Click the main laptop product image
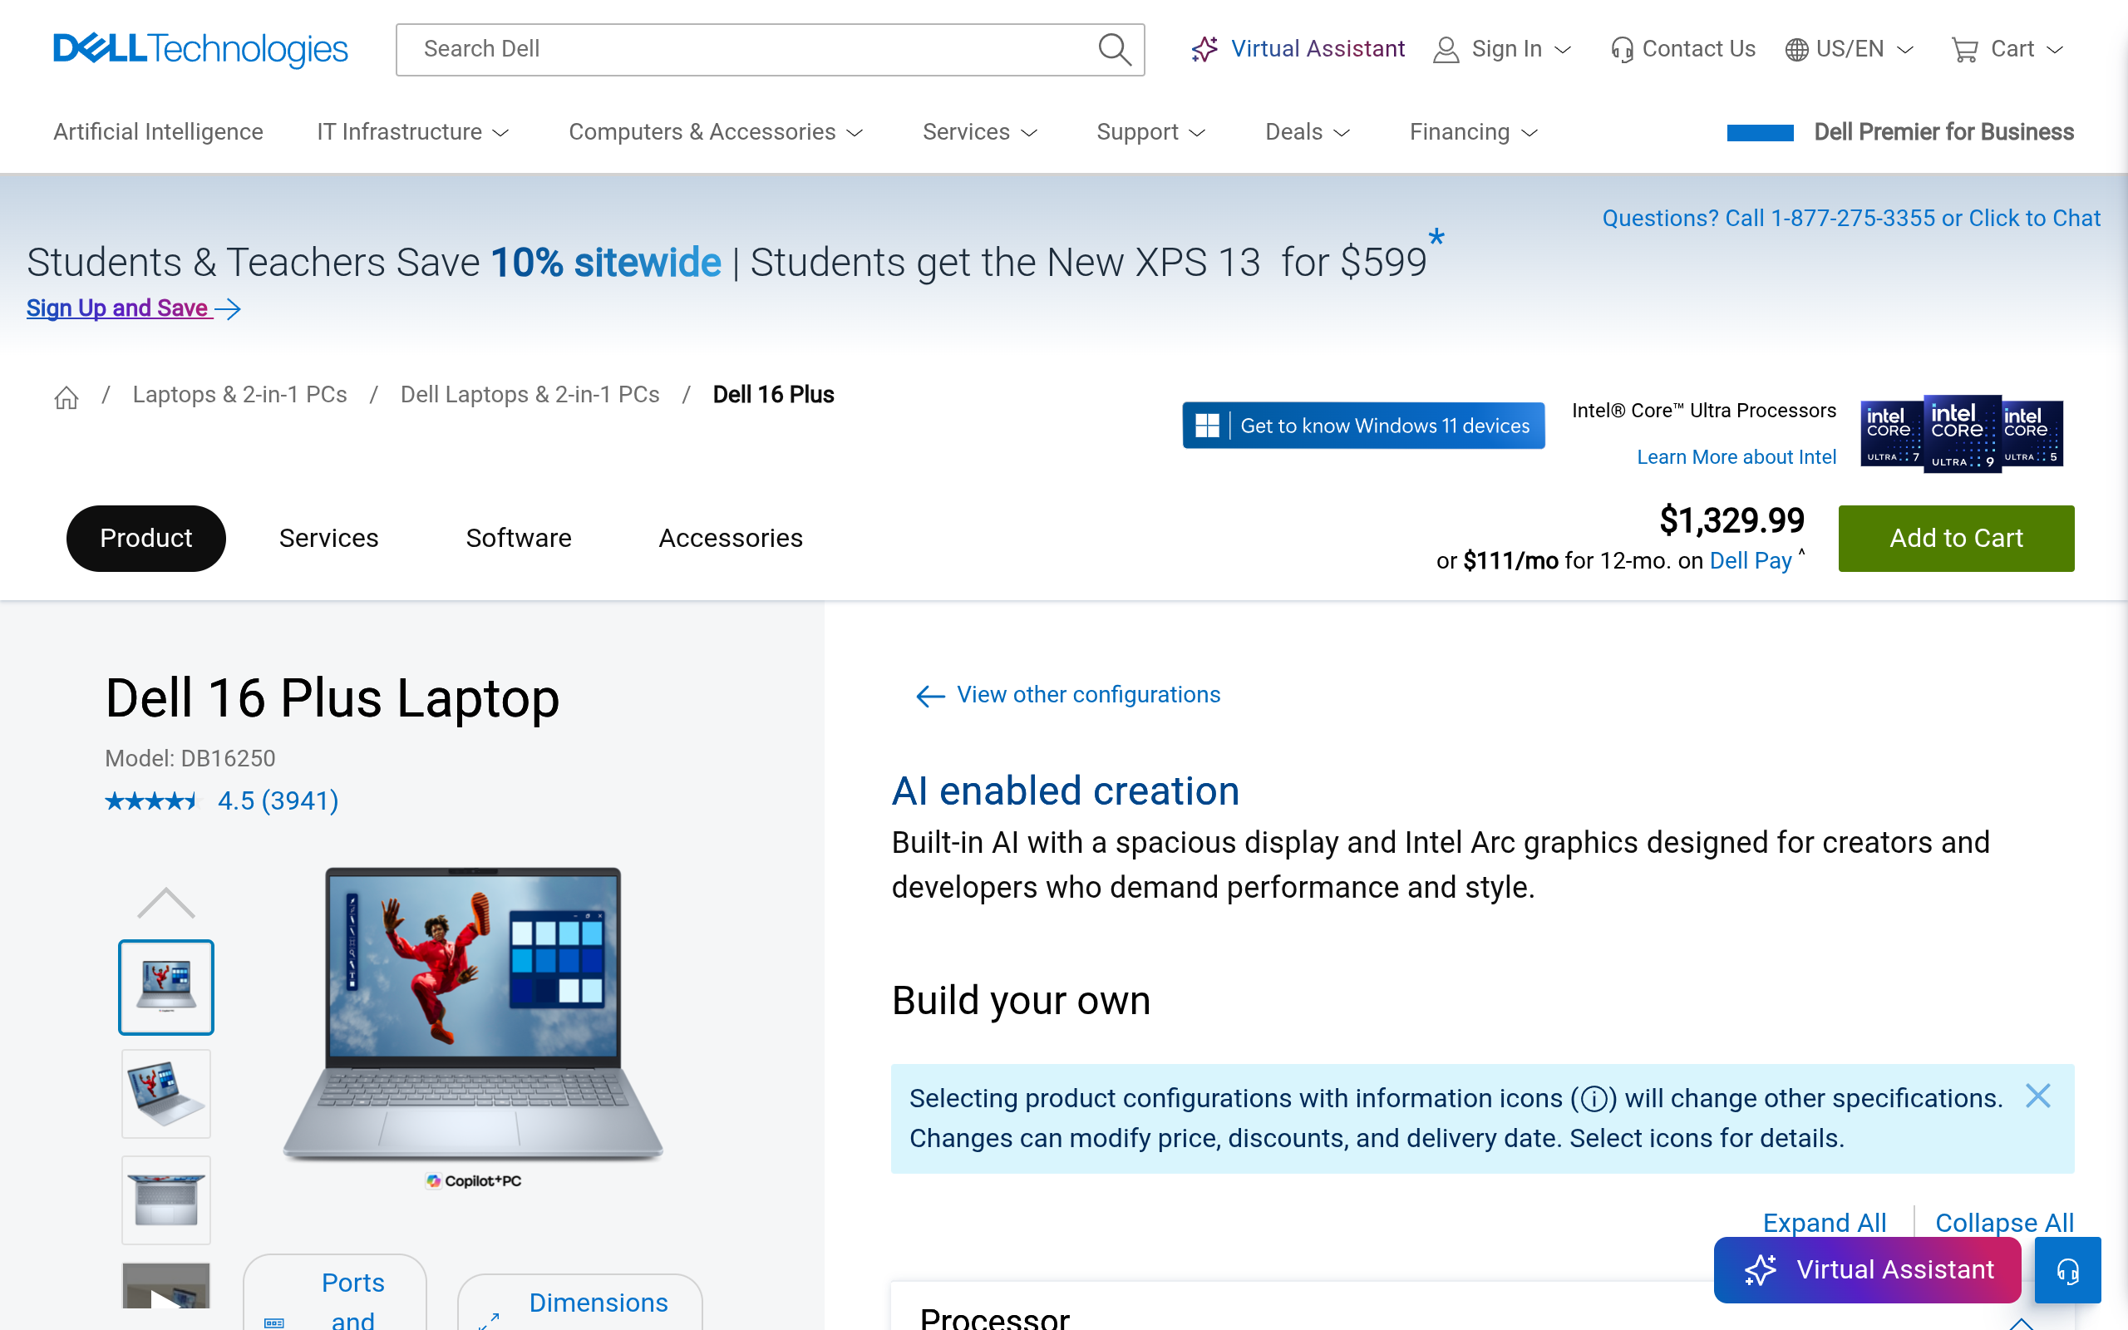The width and height of the screenshot is (2128, 1330). 473,1013
